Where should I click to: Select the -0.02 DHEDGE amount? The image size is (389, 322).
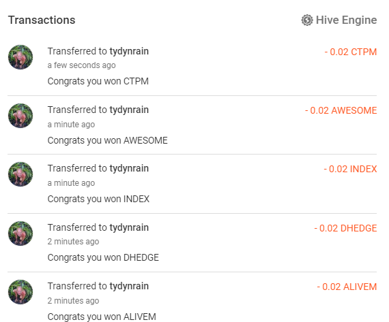pyautogui.click(x=345, y=228)
